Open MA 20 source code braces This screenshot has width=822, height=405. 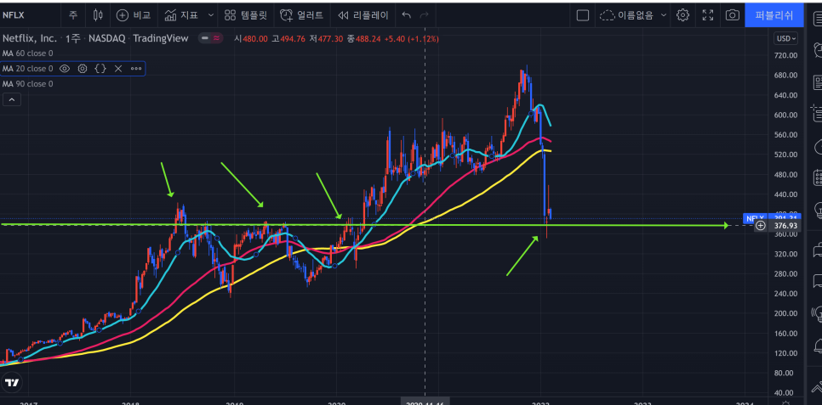100,69
